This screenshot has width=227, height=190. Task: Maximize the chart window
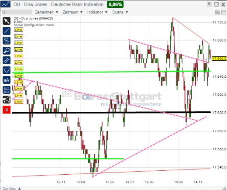coord(217,4)
